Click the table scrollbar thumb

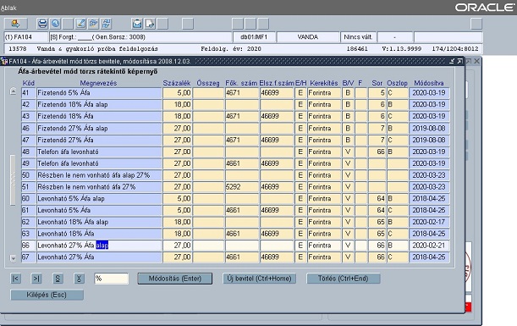coord(14,180)
